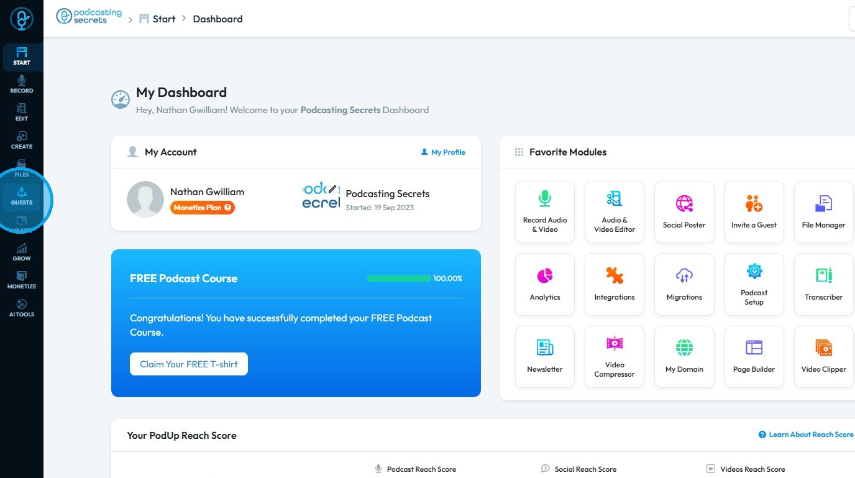This screenshot has height=478, width=855.
Task: Open the Analytics module
Action: (545, 284)
